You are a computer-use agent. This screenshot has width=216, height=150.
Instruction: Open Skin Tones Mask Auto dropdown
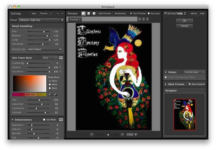[50, 58]
